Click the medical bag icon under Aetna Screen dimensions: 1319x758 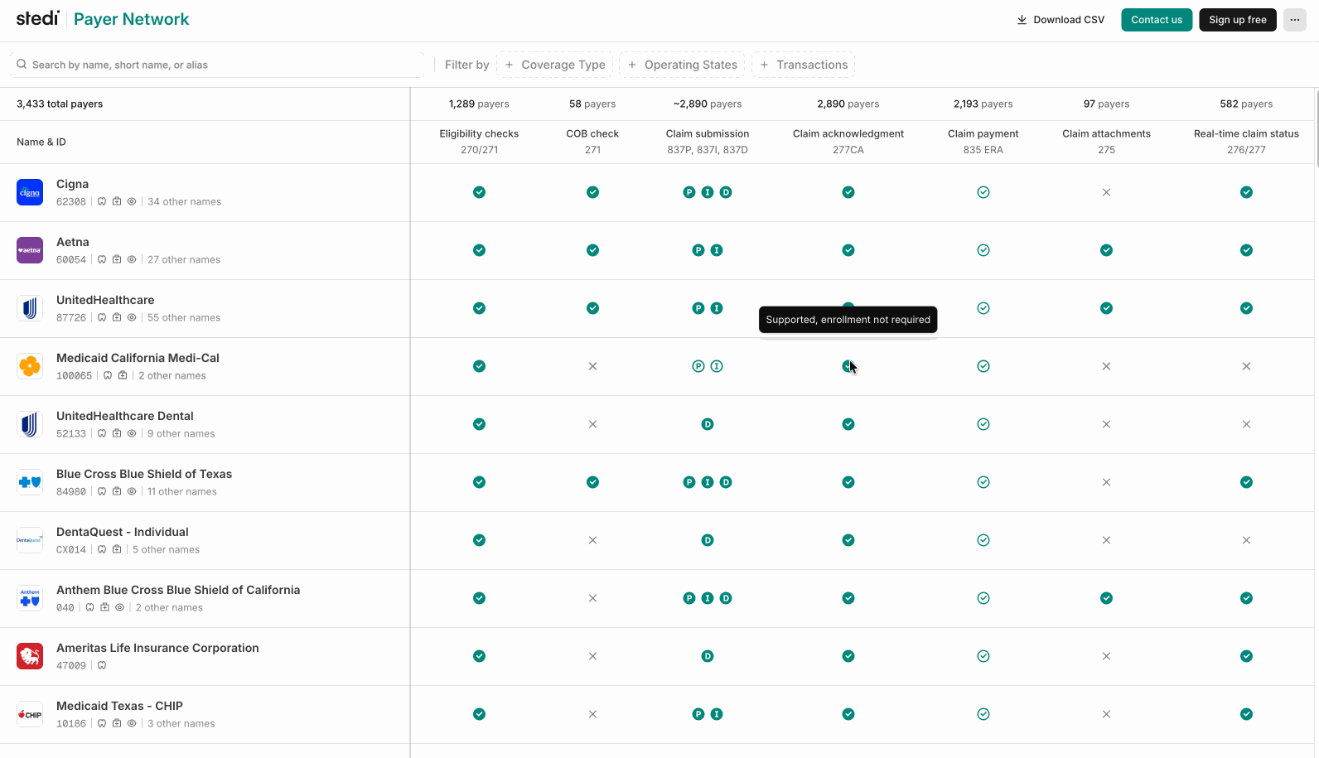[x=117, y=259]
